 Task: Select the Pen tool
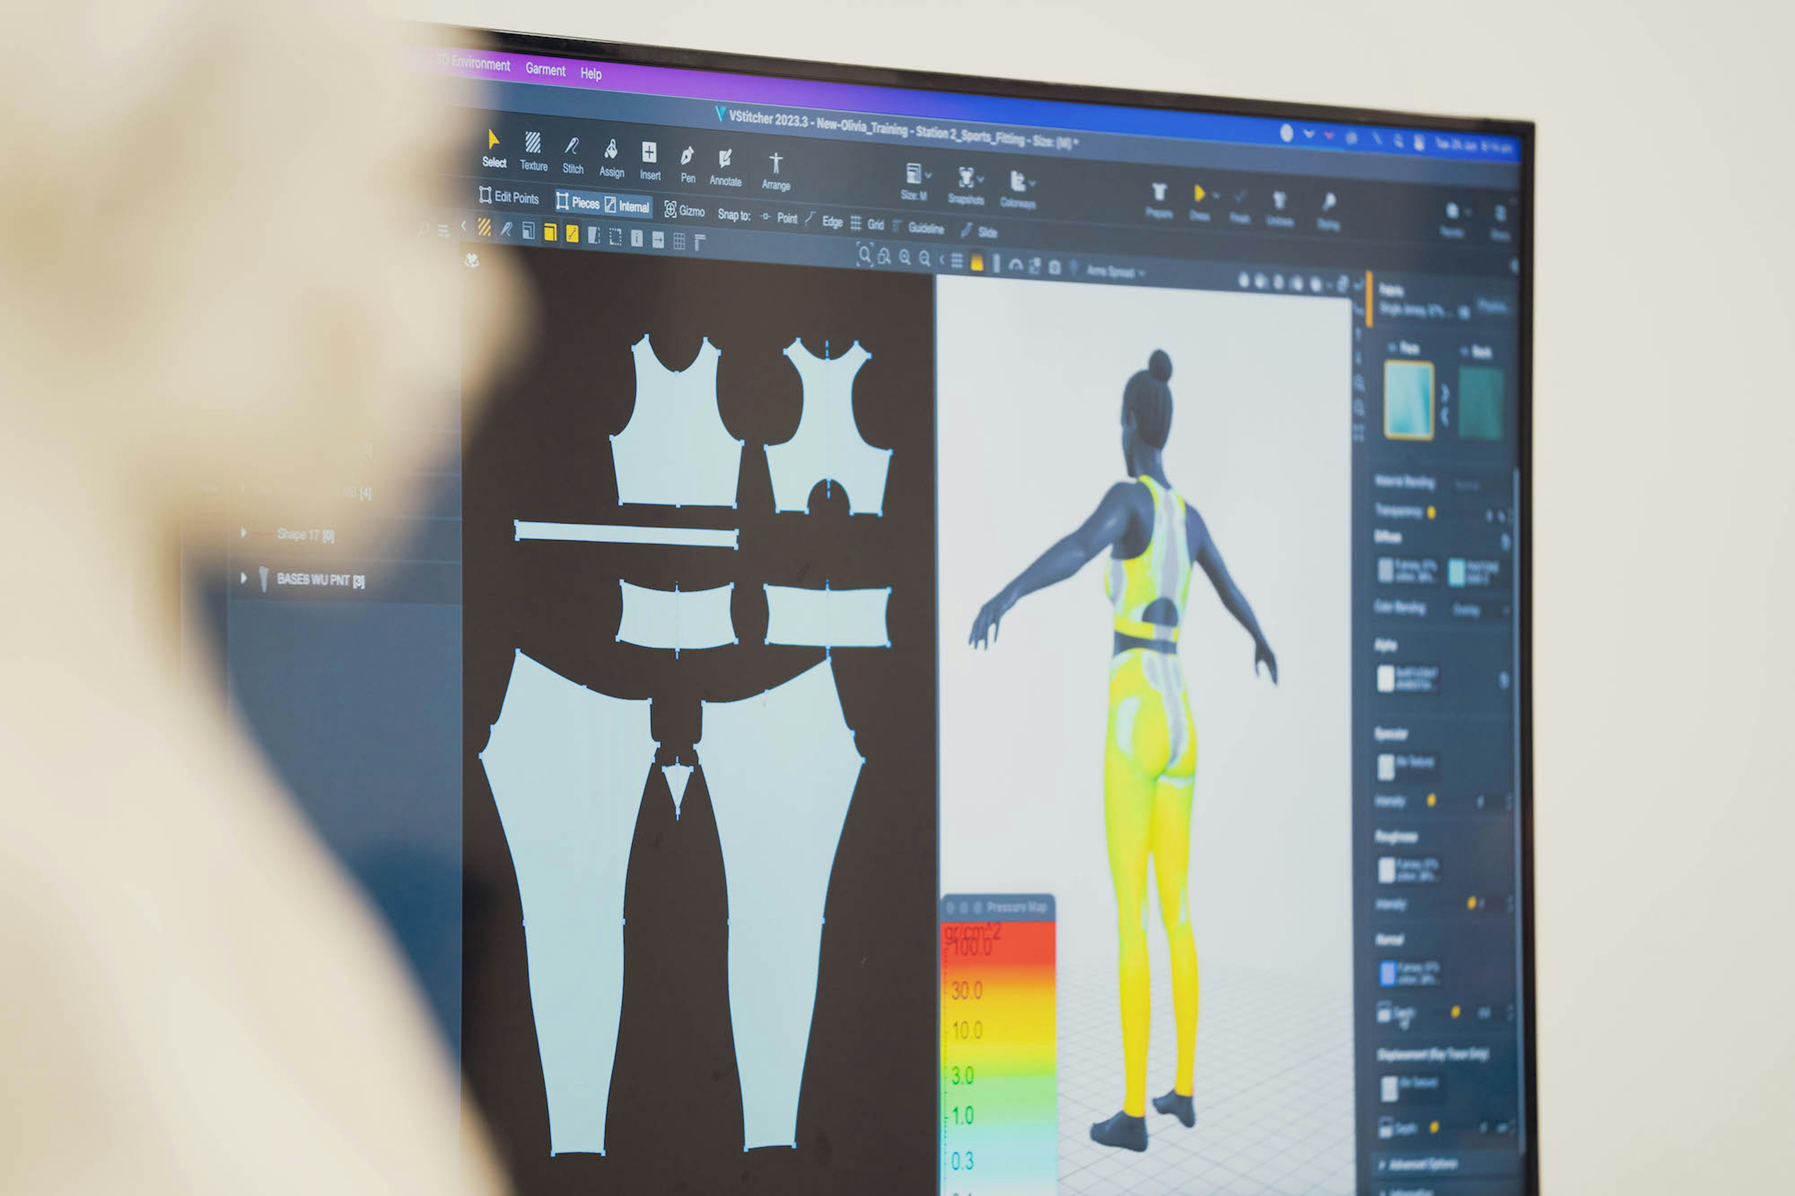687,165
